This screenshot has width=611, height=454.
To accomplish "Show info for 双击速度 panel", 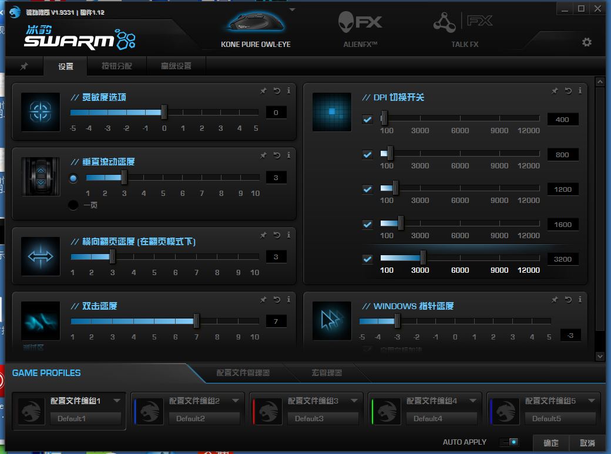I will [x=288, y=300].
